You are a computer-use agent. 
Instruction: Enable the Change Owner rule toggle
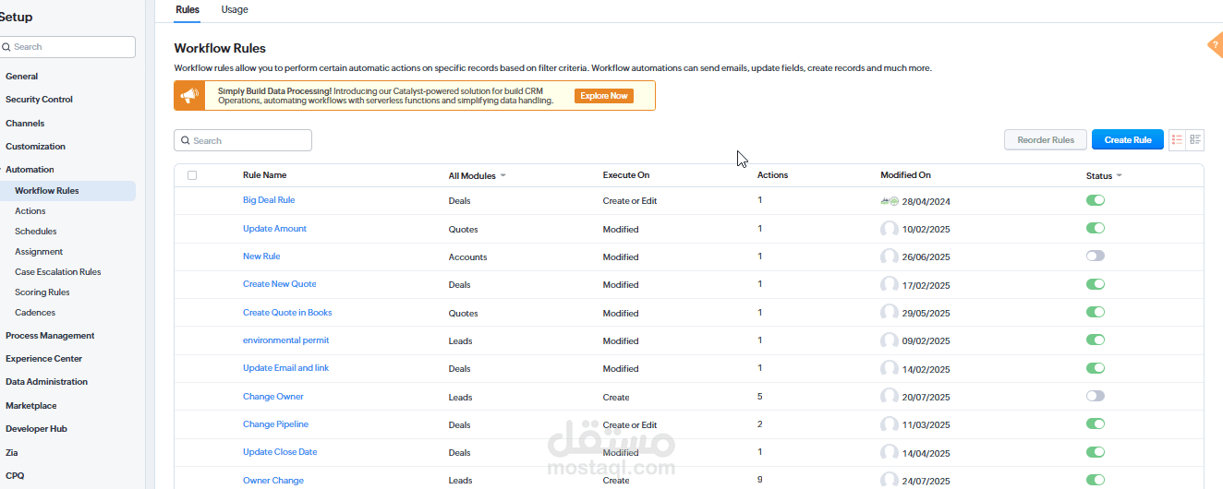[x=1096, y=396]
